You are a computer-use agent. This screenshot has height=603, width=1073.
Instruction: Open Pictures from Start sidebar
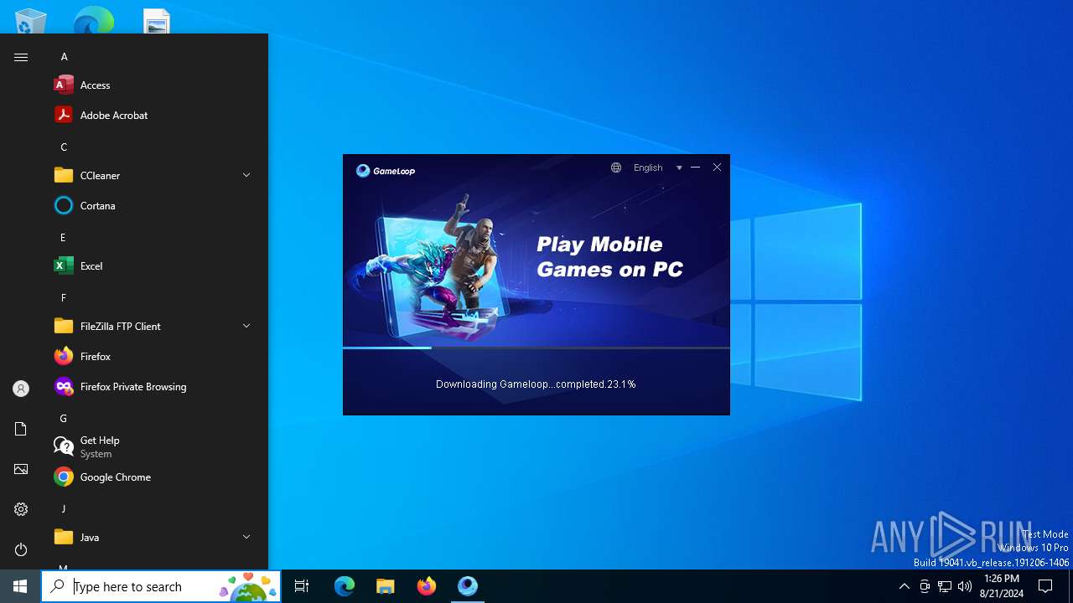pos(21,469)
